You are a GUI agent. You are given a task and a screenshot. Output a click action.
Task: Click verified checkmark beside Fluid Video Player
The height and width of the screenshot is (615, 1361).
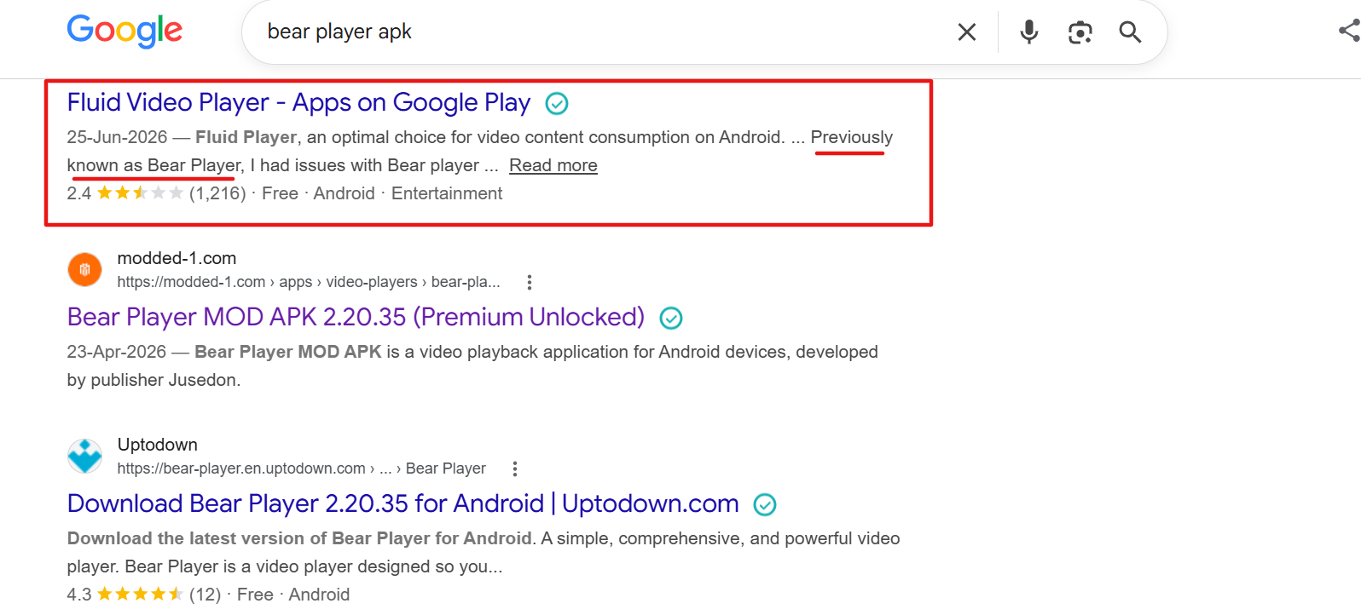557,104
